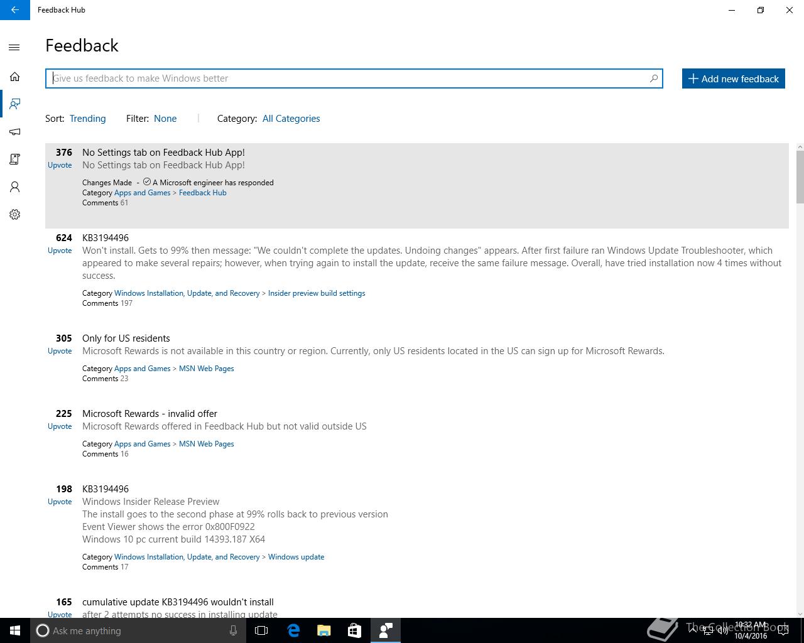Open the Filter None dropdown
This screenshot has width=804, height=643.
click(165, 119)
